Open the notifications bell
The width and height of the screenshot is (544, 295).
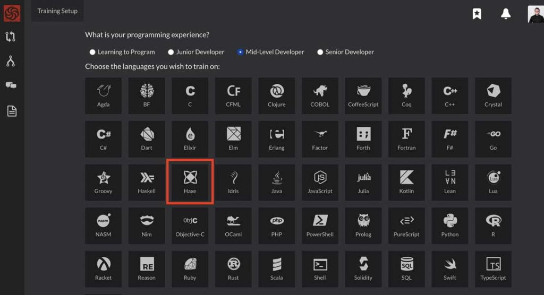506,14
